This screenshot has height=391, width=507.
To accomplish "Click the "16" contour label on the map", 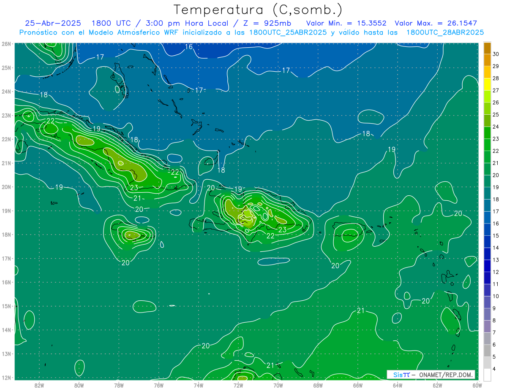I will coord(189,47).
